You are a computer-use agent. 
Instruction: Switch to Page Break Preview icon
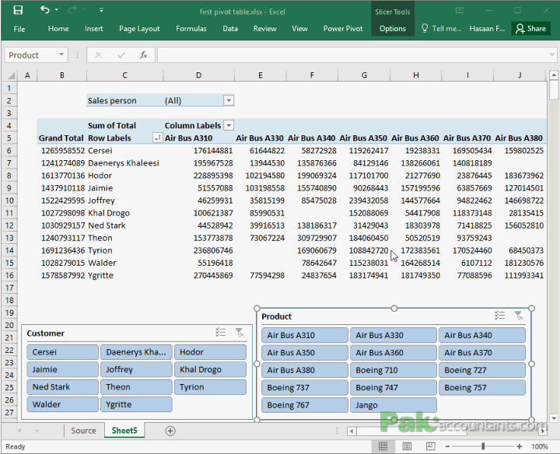[x=430, y=446]
